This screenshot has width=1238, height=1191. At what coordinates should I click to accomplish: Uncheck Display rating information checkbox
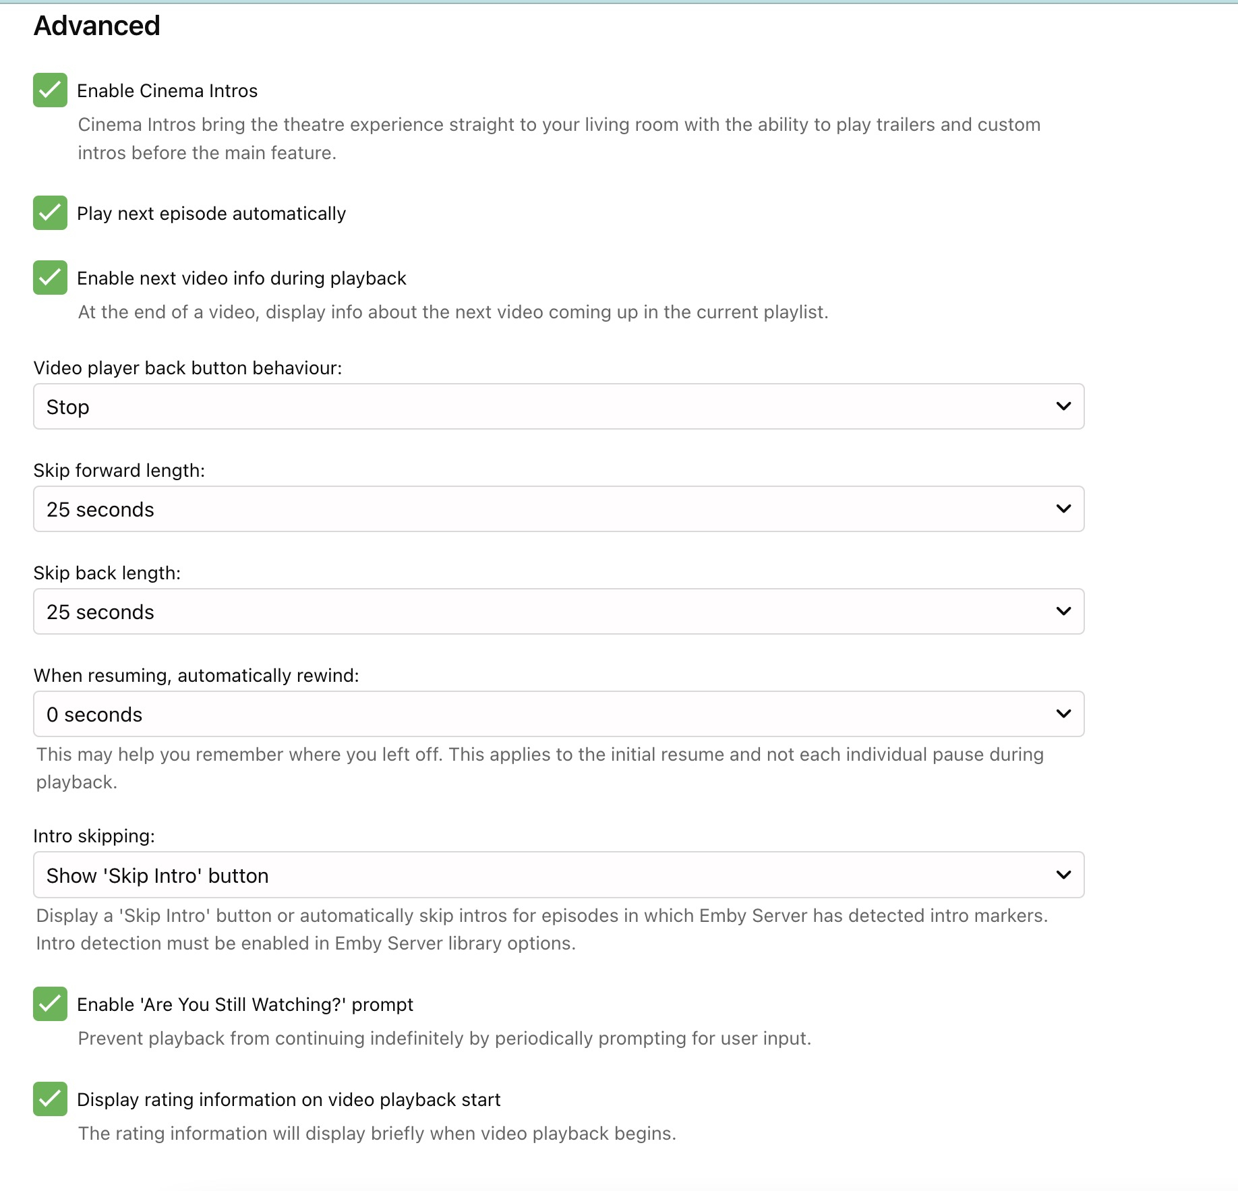[x=50, y=1099]
